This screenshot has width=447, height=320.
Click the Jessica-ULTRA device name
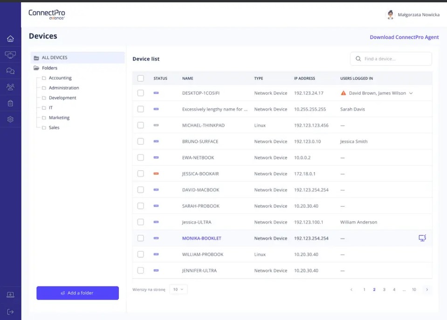pyautogui.click(x=197, y=222)
